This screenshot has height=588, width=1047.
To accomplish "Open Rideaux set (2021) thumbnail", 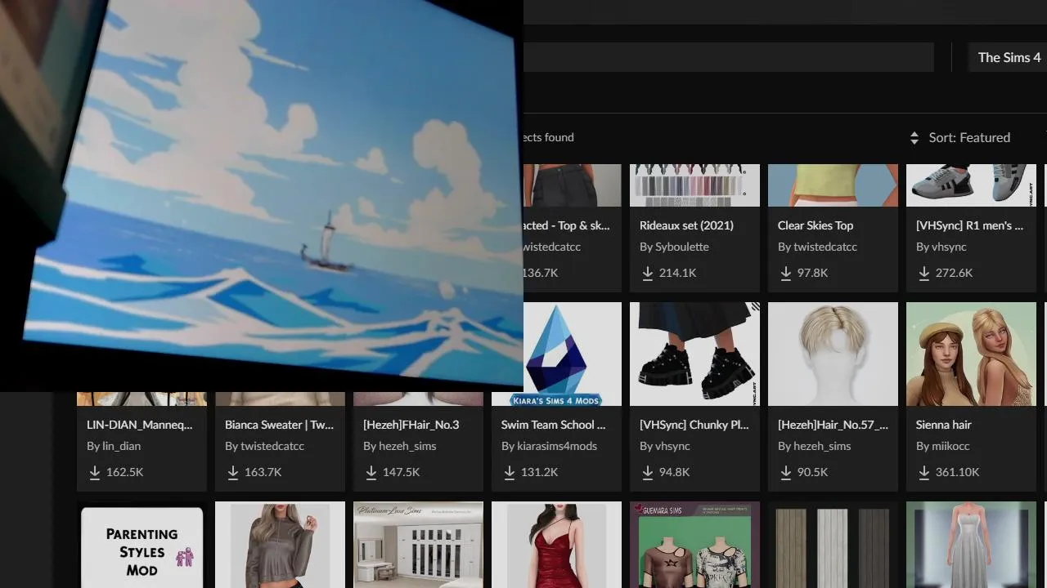I will tap(694, 185).
